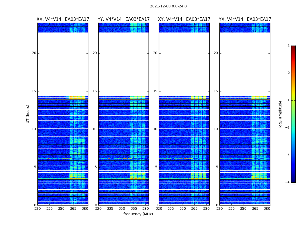Click the UT (hours) axis label
This screenshot has height=228, width=300.
28,114
